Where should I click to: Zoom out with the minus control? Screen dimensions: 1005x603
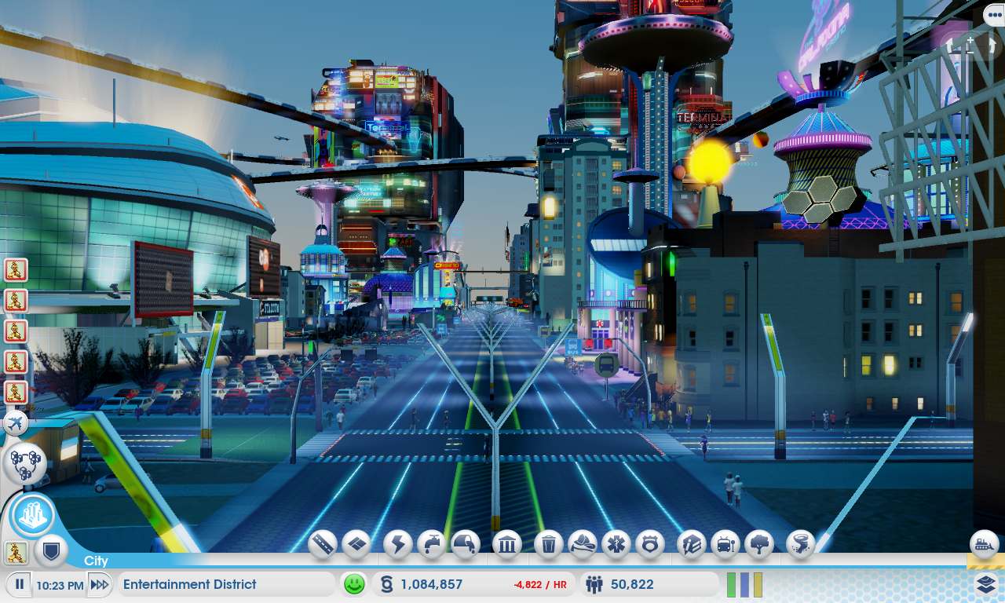(970, 53)
